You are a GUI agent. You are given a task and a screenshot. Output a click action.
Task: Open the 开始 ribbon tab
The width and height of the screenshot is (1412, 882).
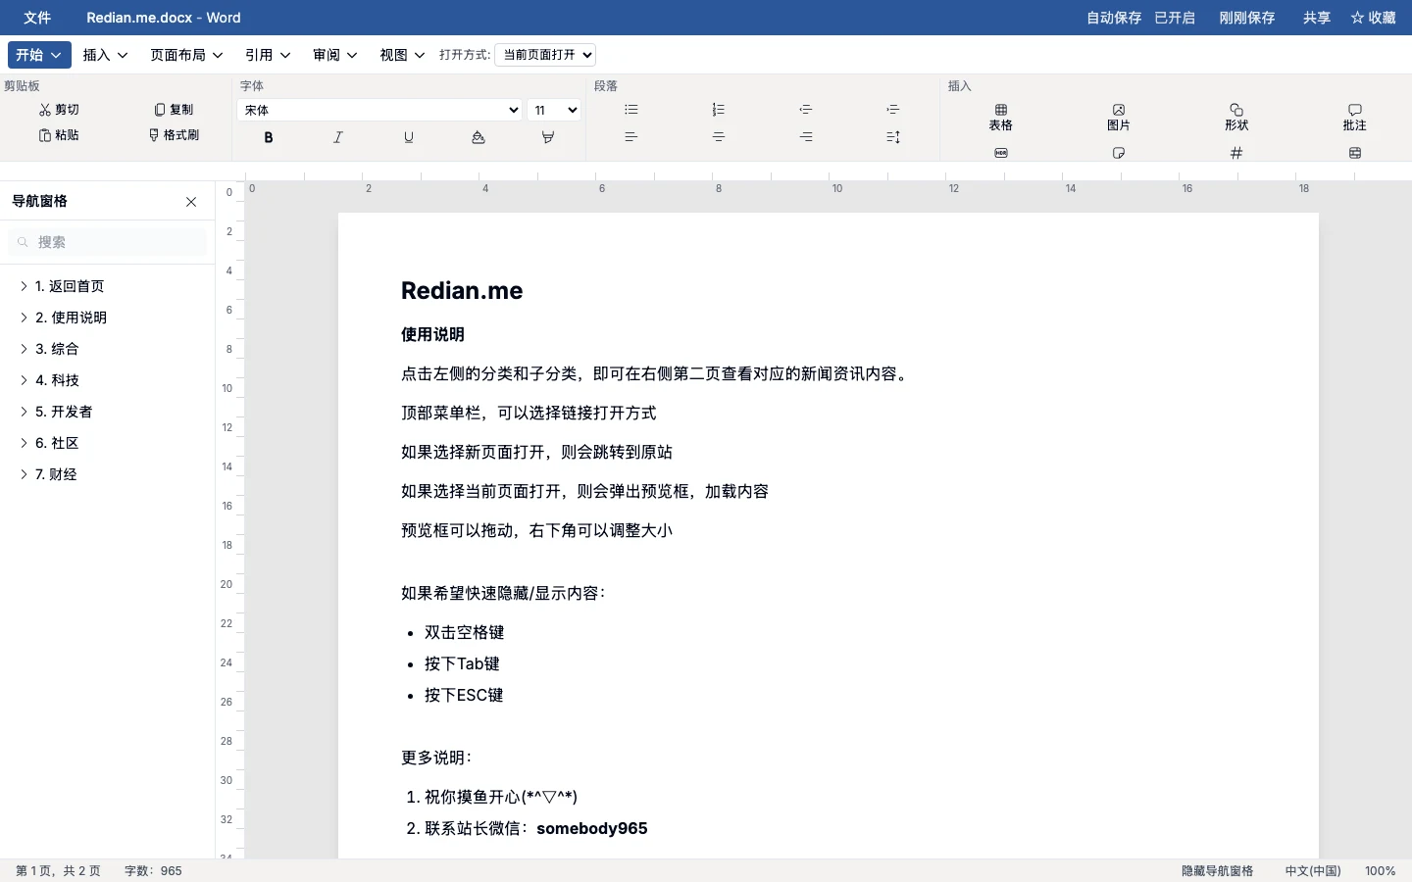[39, 55]
